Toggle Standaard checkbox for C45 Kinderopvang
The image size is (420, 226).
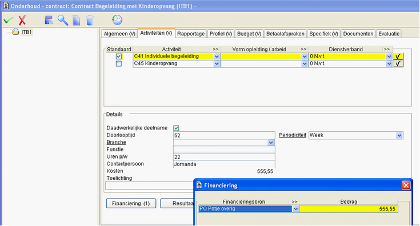click(x=119, y=64)
